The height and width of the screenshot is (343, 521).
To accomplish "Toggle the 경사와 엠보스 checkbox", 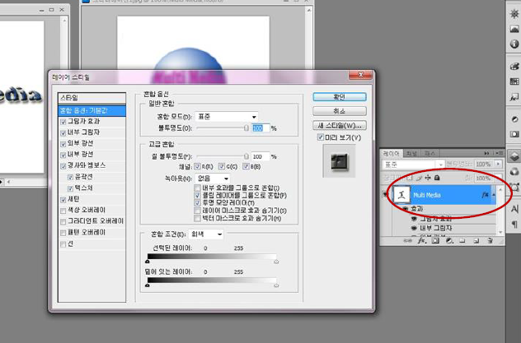I will click(x=63, y=165).
